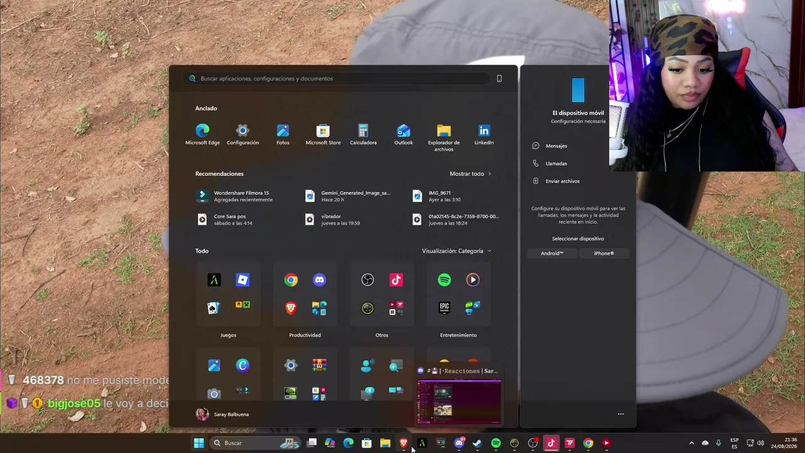Open Epic Games in the Entretenimiento group
Screen dimensions: 805x453
tap(444, 308)
